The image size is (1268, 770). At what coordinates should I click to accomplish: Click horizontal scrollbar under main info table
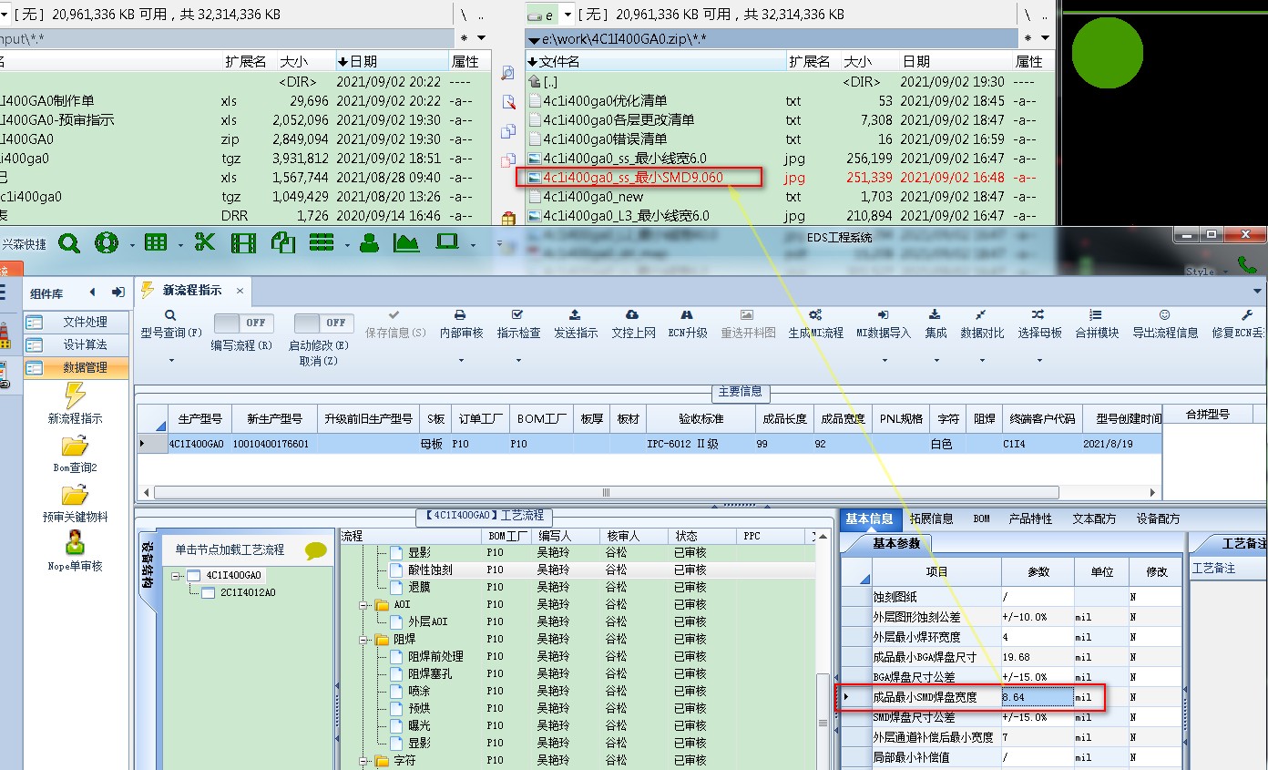point(606,492)
